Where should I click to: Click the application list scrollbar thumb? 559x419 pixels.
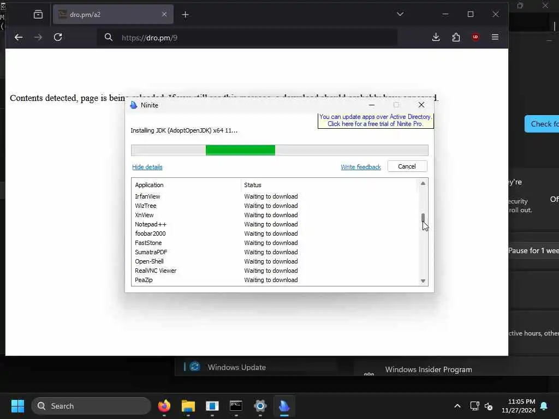[x=423, y=218]
